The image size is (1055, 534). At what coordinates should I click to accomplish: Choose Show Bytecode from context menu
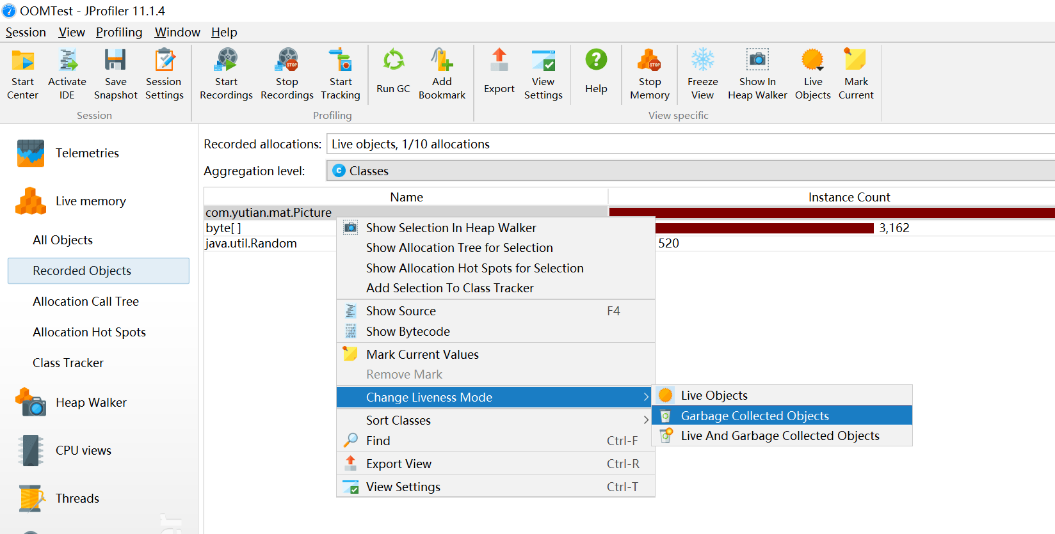pos(408,332)
